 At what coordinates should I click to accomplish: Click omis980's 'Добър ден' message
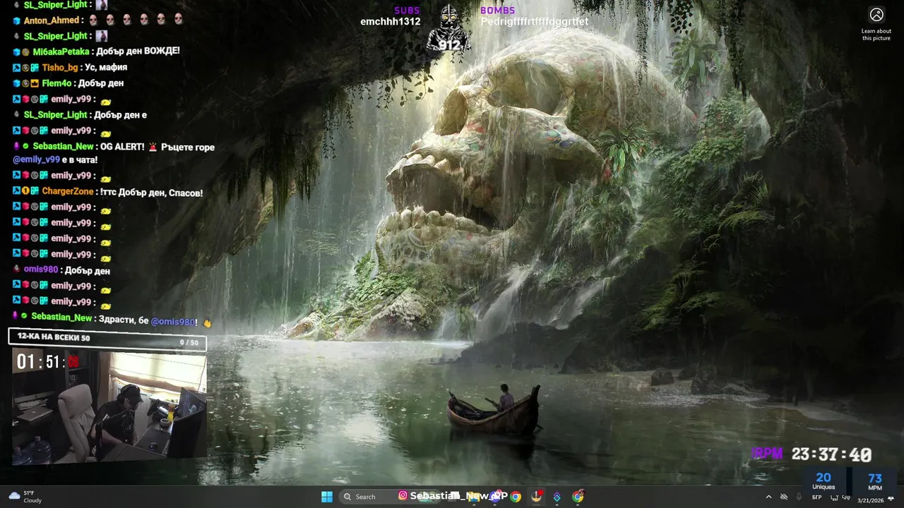click(88, 271)
